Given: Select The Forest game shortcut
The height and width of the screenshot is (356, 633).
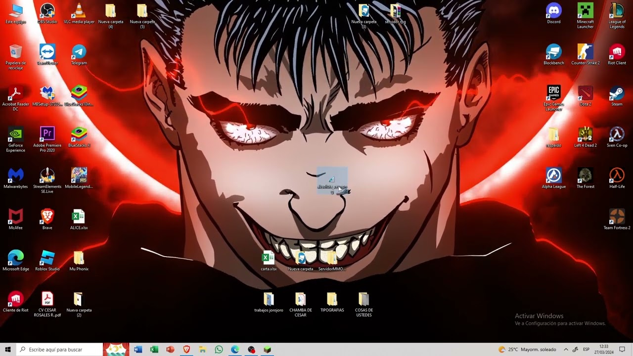Looking at the screenshot, I should (x=586, y=178).
